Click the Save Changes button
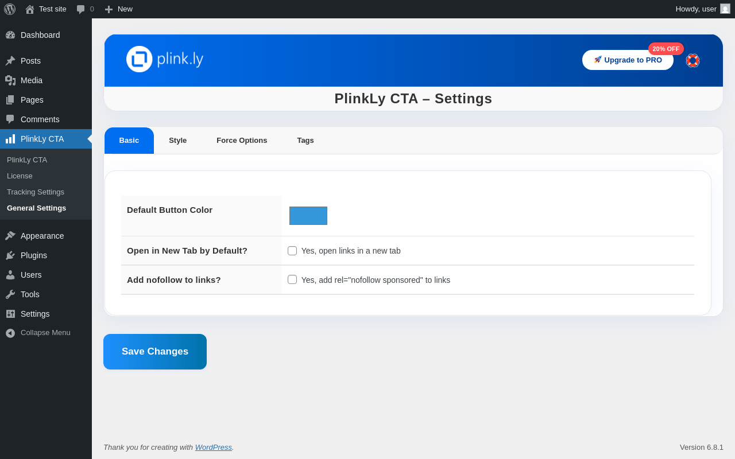 coord(155,352)
